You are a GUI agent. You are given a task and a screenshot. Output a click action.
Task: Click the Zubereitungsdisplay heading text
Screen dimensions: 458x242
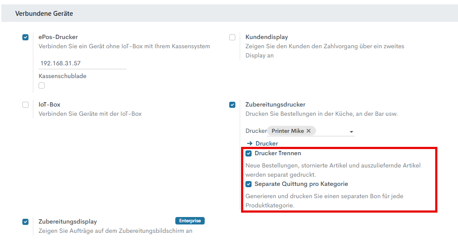point(67,221)
